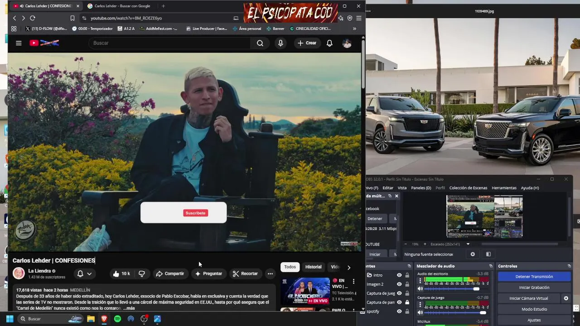Open OBS Studio icon in taskbar
This screenshot has height=326, width=580.
click(x=144, y=319)
